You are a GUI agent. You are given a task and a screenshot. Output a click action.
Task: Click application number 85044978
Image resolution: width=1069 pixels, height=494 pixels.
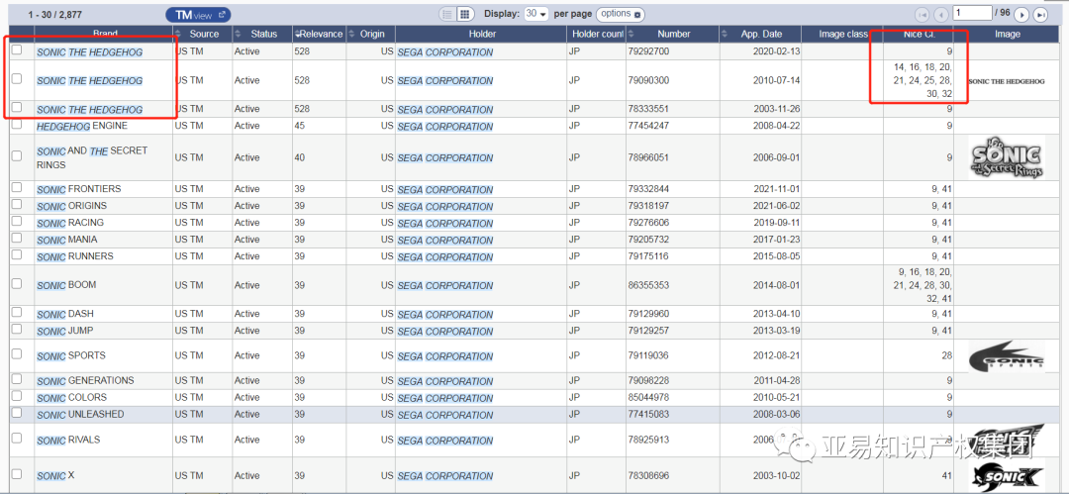click(648, 398)
